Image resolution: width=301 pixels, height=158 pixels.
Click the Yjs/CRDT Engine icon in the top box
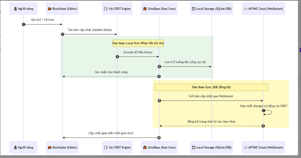pyautogui.click(x=105, y=8)
